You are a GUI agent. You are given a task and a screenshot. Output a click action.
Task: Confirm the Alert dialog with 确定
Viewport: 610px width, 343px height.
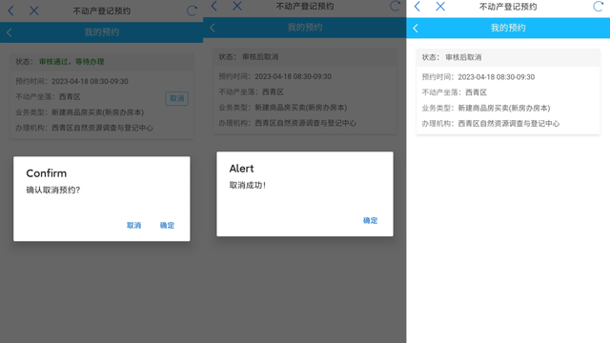[x=370, y=220]
